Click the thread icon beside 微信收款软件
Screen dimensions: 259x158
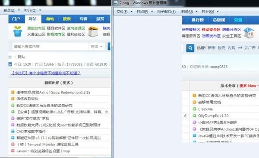click(x=13, y=99)
